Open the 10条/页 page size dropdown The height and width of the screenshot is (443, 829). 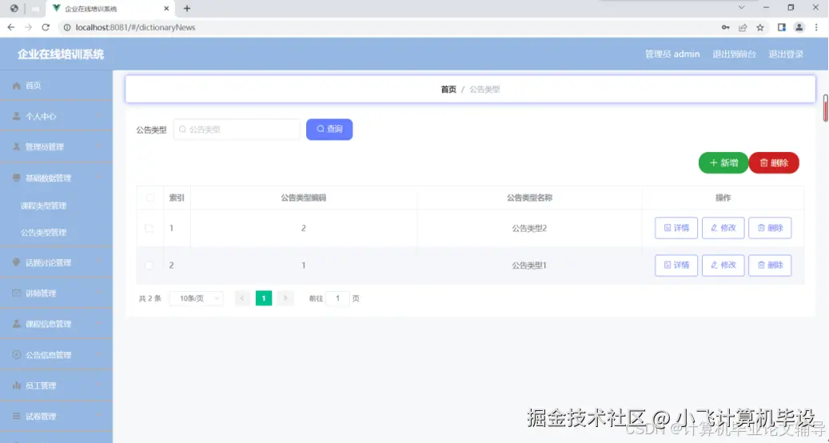click(196, 299)
